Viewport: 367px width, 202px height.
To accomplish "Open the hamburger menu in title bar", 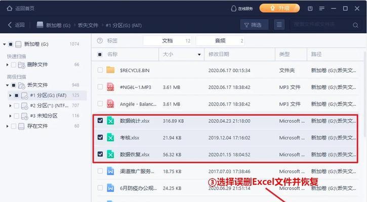I will tap(322, 9).
